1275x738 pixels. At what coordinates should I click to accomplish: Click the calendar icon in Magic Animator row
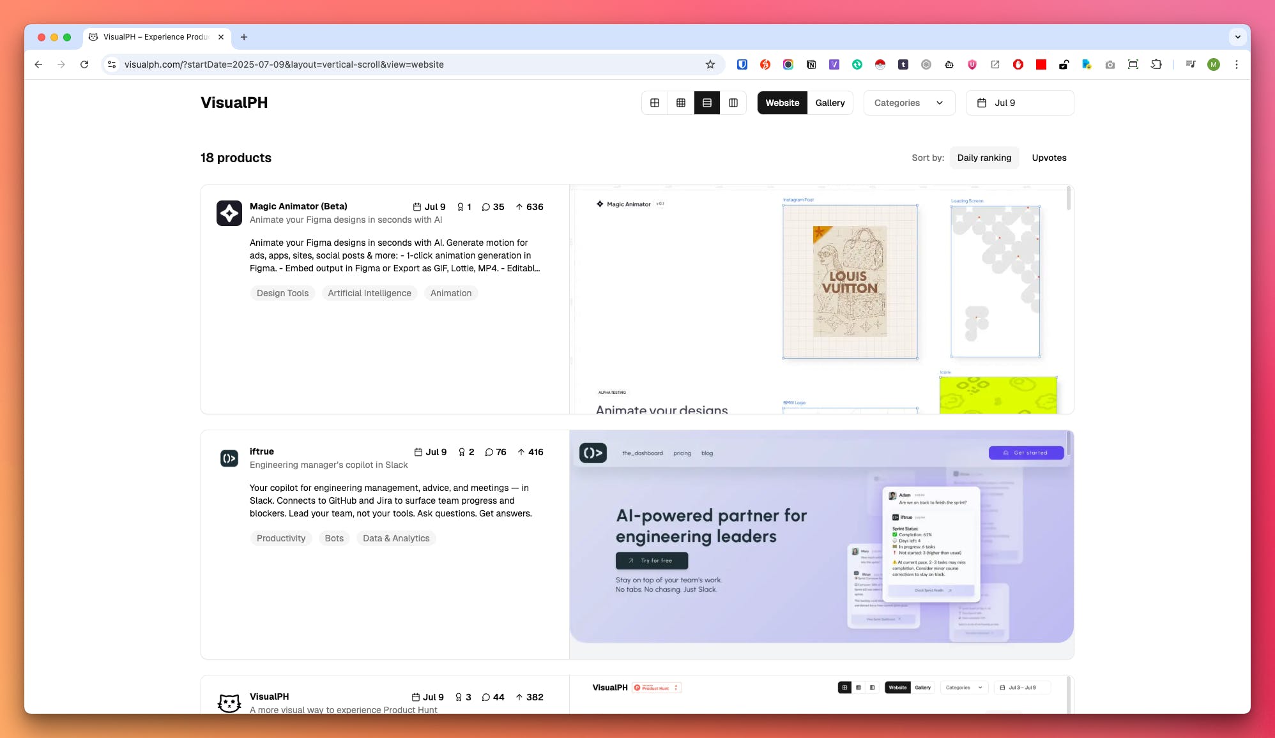click(417, 207)
